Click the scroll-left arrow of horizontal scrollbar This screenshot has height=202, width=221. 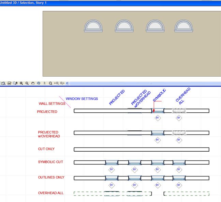click(x=67, y=83)
